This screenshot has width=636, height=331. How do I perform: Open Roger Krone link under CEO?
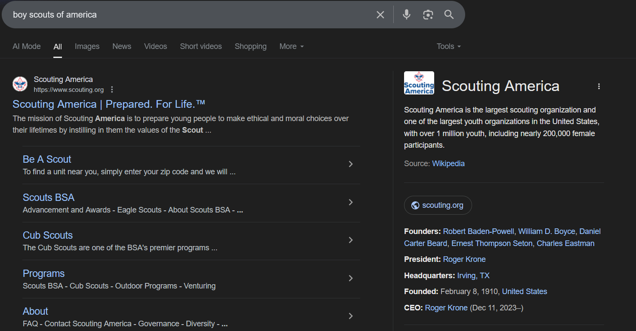[446, 308]
